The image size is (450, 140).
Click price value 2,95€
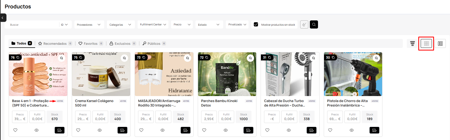click(x=209, y=119)
